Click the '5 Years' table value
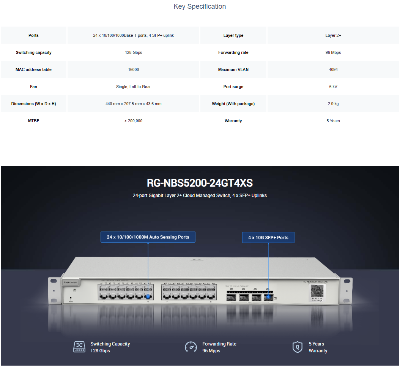Image resolution: width=400 pixels, height=366 pixels. (x=333, y=121)
